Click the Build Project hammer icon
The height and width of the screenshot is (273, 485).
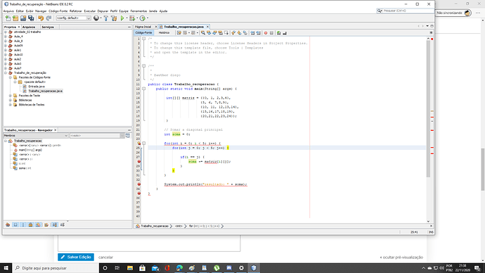[x=105, y=18]
